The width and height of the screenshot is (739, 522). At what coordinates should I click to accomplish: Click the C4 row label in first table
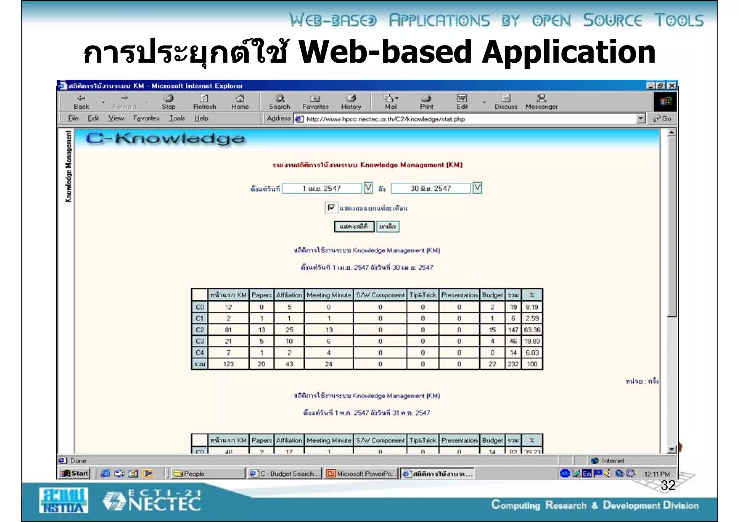tap(200, 353)
